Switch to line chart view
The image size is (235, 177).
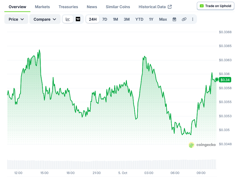68,19
